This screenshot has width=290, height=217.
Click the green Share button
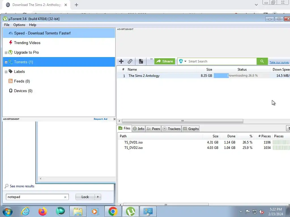pos(165,61)
